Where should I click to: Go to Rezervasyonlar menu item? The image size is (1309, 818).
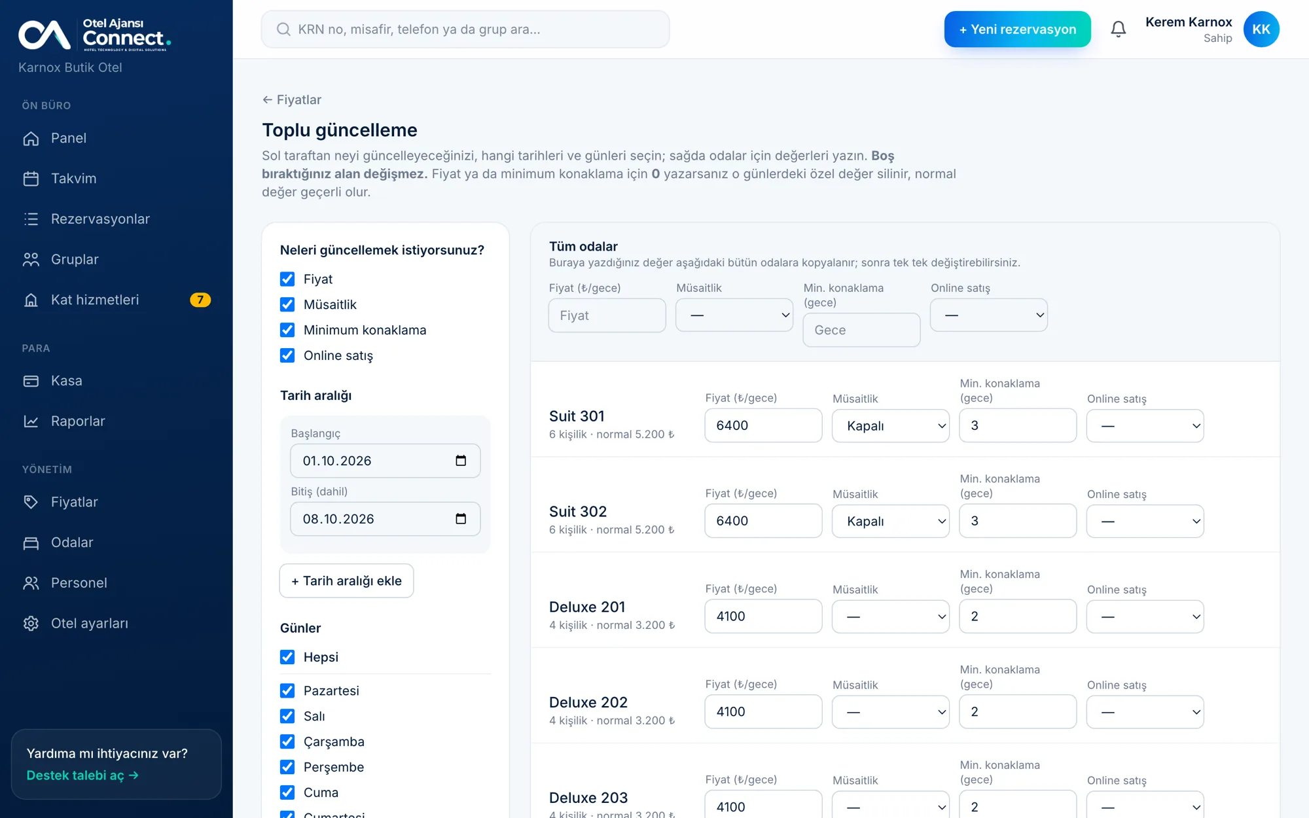(x=117, y=219)
